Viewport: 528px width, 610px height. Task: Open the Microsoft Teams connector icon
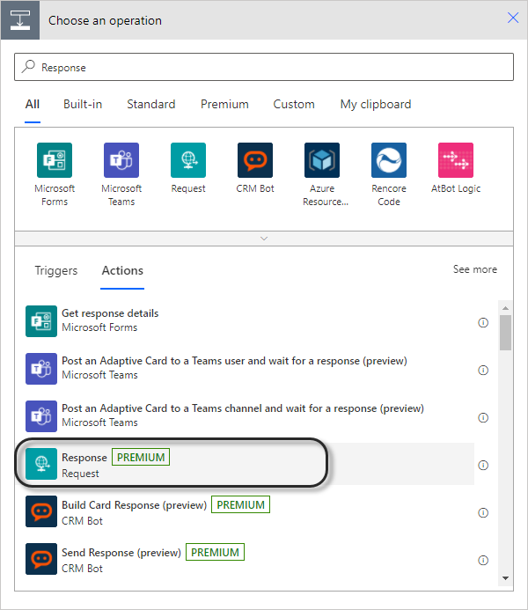[121, 160]
